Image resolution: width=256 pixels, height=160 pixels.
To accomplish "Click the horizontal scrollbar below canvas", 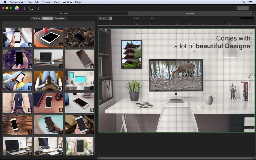I will (x=176, y=158).
